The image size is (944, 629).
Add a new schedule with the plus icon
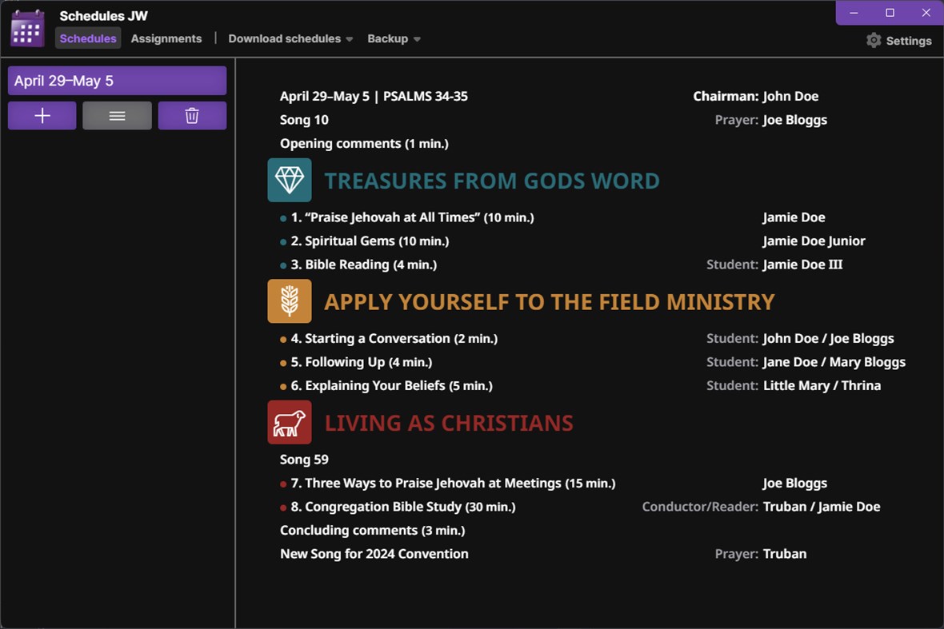click(x=42, y=115)
